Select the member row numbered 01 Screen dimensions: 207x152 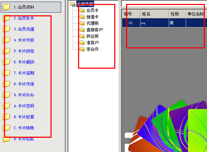tap(164, 23)
